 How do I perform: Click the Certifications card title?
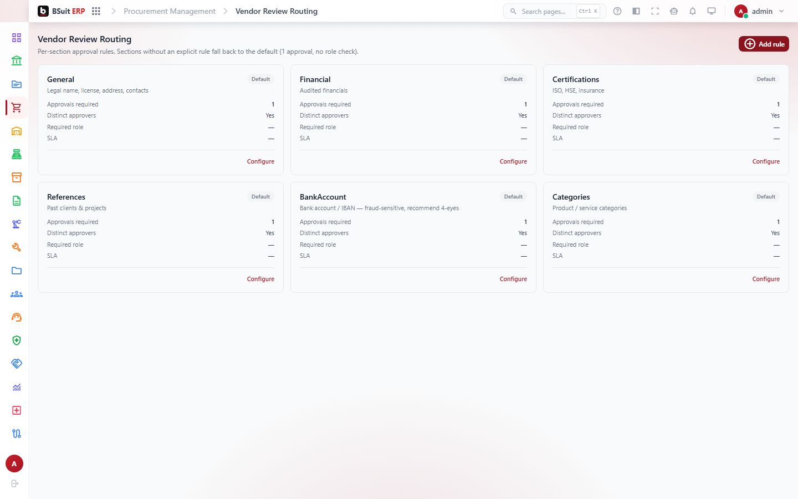[x=575, y=79]
